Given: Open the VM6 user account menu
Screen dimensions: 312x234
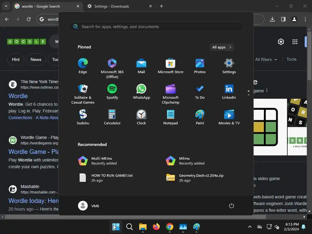Looking at the screenshot, I should point(89,206).
